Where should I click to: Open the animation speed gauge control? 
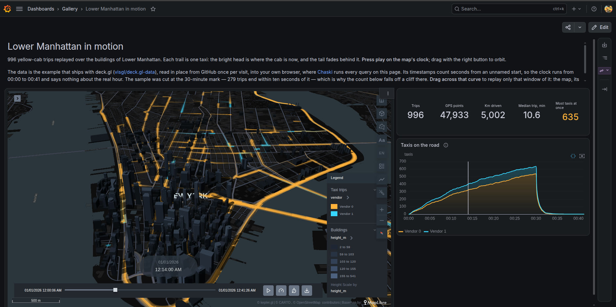281,291
